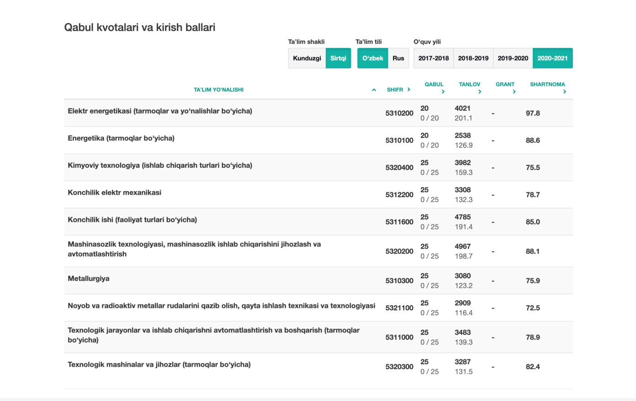Sort by TANLOV column header text
Image resolution: width=636 pixels, height=401 pixels.
(470, 84)
